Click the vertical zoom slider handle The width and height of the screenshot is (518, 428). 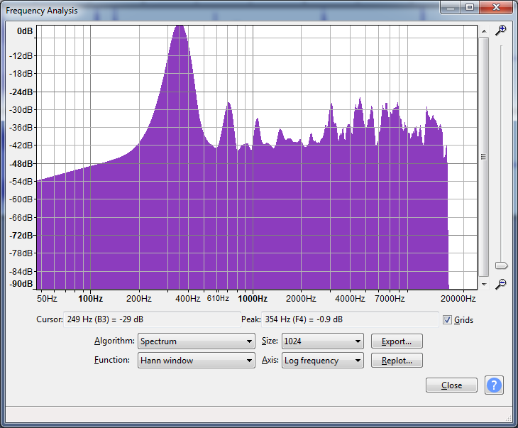(x=501, y=265)
